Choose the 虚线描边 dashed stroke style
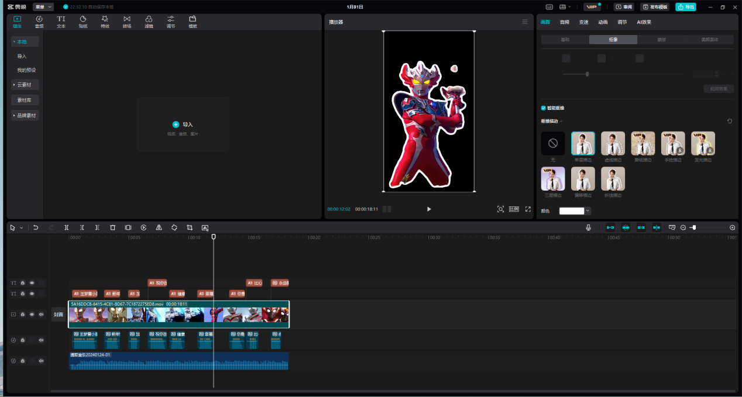Viewport: 742px width, 397px height. (x=613, y=143)
